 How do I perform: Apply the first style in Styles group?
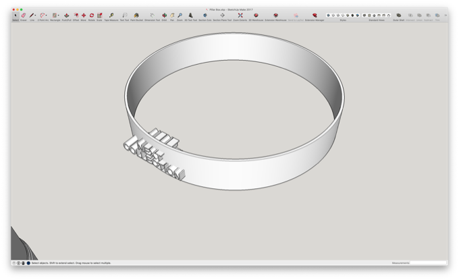328,16
